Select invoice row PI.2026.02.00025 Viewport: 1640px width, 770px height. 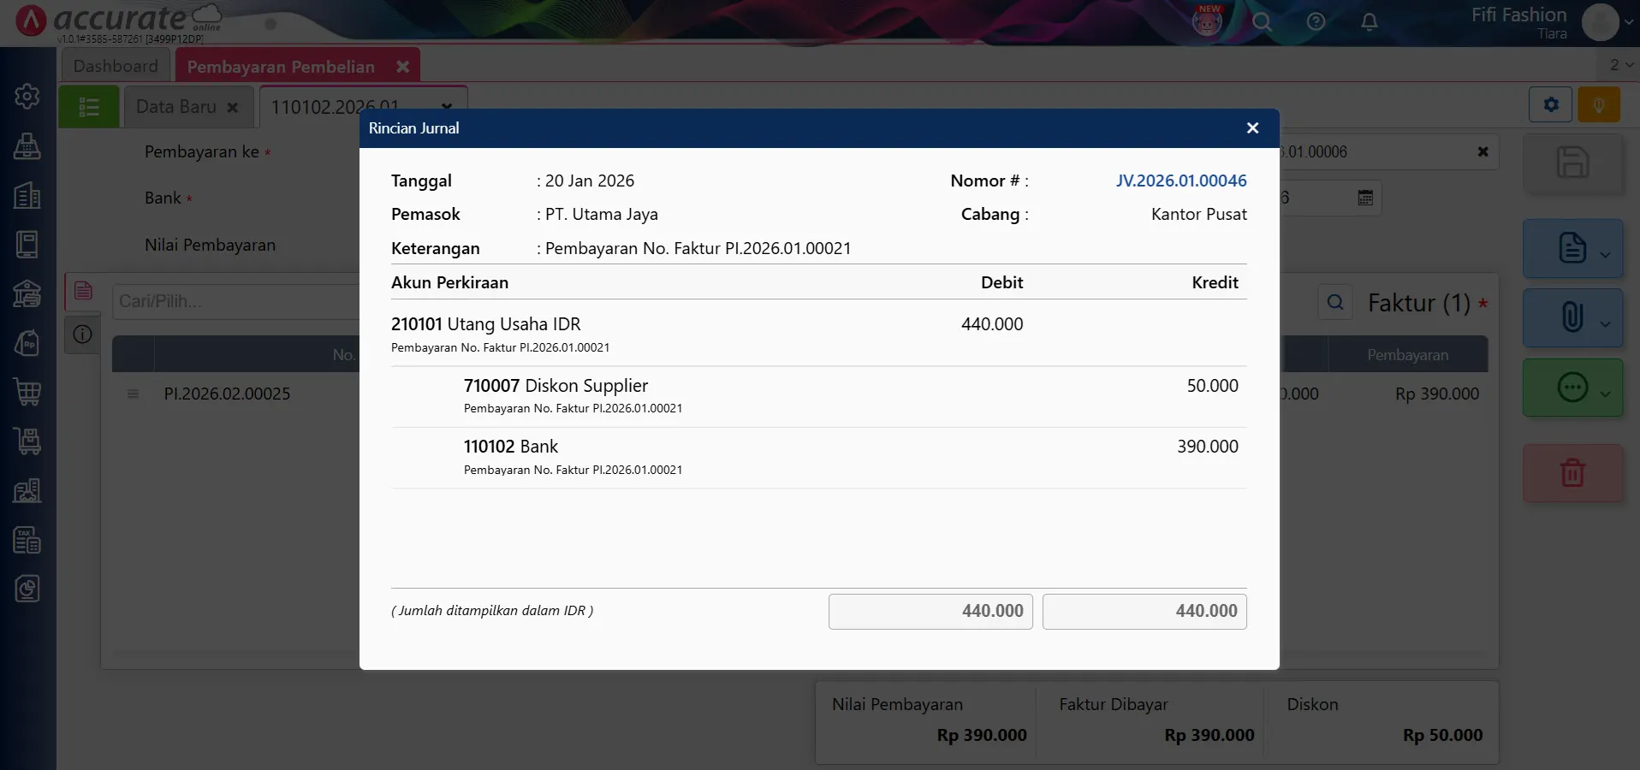pyautogui.click(x=227, y=394)
